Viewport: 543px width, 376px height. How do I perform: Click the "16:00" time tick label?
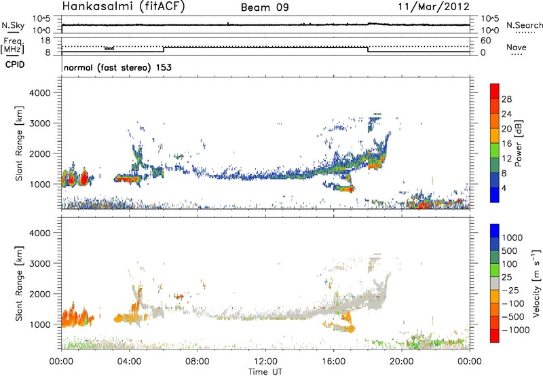(x=333, y=362)
